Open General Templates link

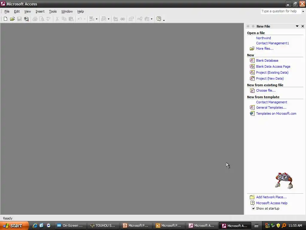(271, 108)
